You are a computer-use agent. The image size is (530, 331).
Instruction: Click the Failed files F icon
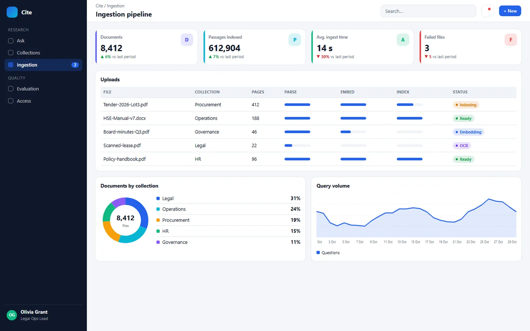511,40
